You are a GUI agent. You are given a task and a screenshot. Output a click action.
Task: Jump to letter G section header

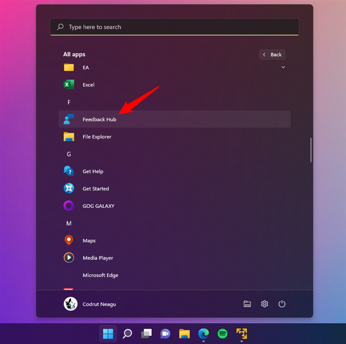pos(69,154)
